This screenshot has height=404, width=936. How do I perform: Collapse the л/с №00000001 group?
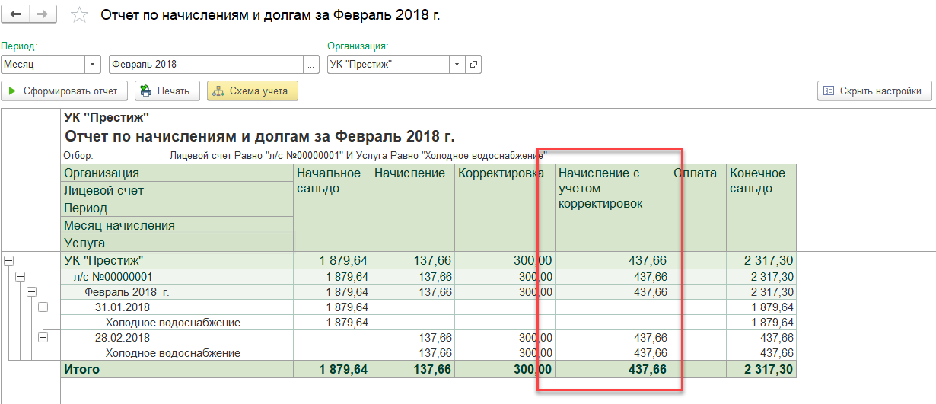click(20, 276)
